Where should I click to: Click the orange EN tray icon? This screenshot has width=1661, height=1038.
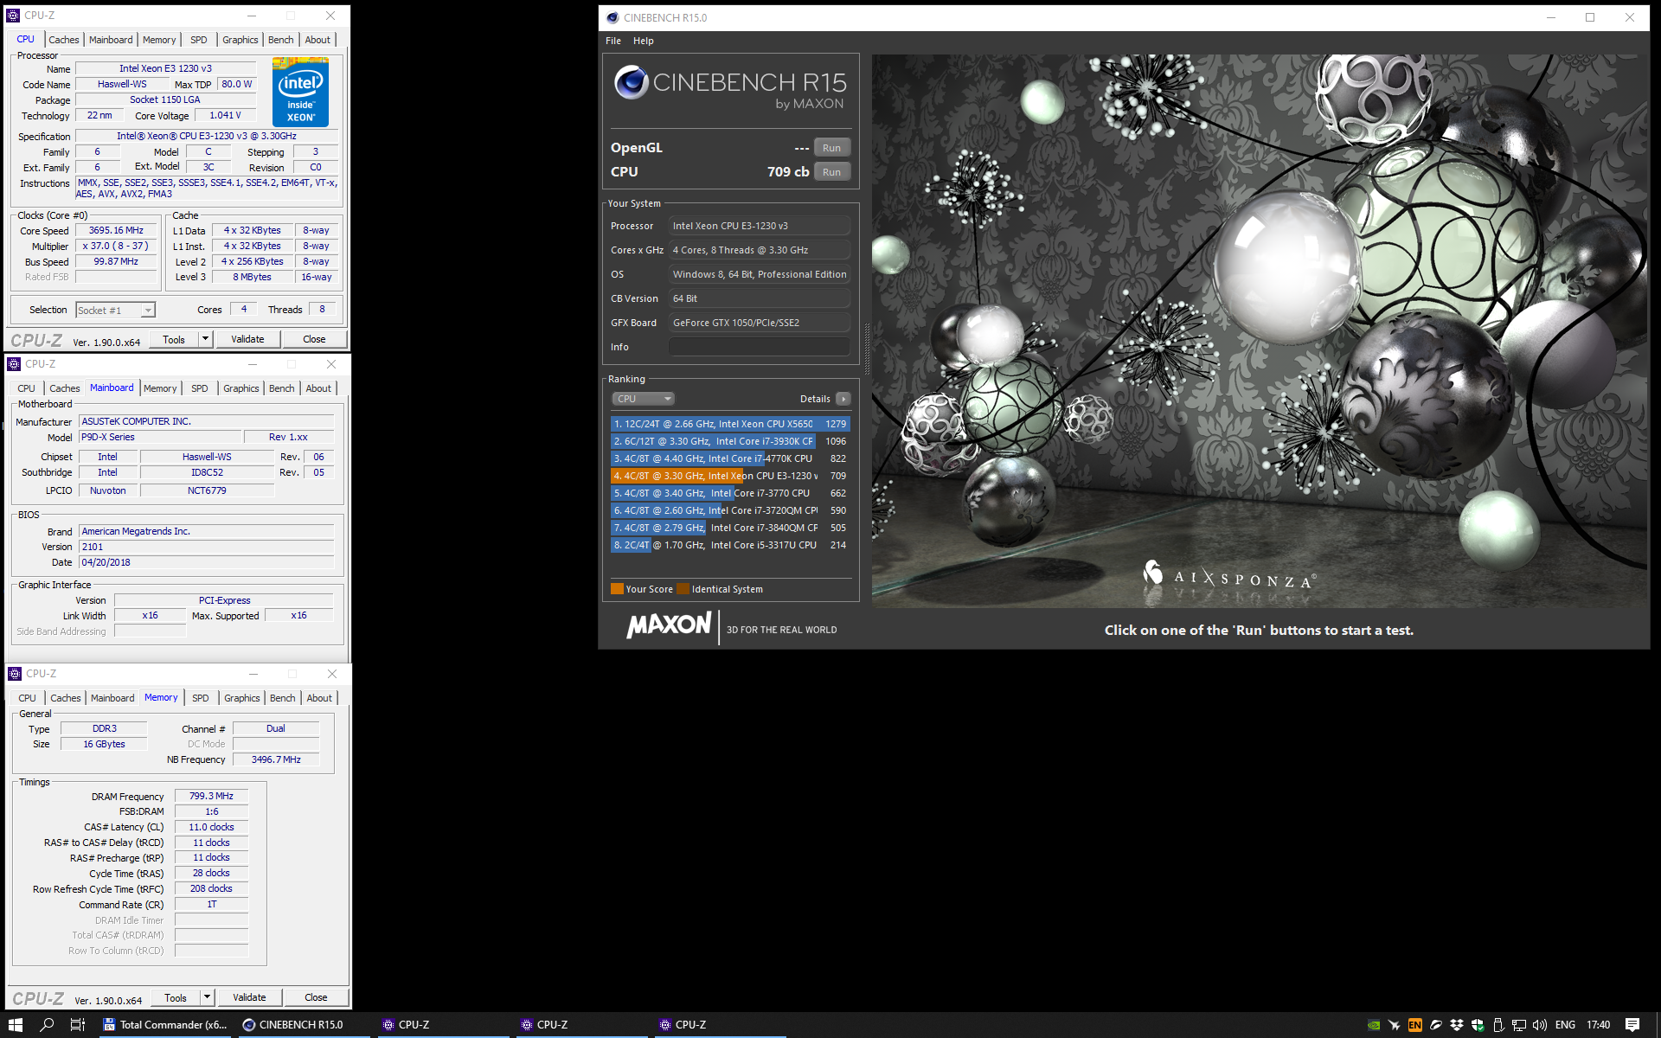coord(1414,1025)
